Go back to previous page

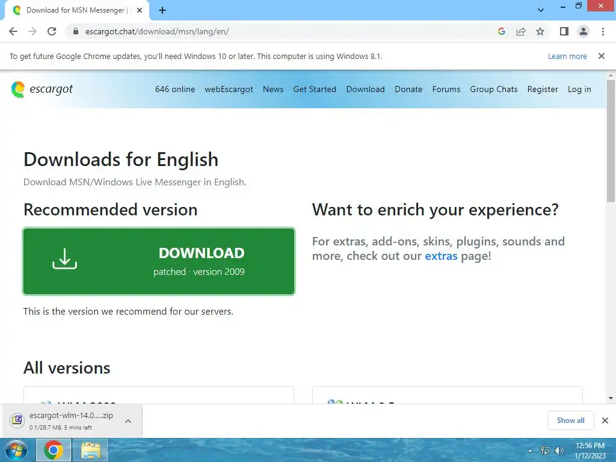tap(13, 31)
